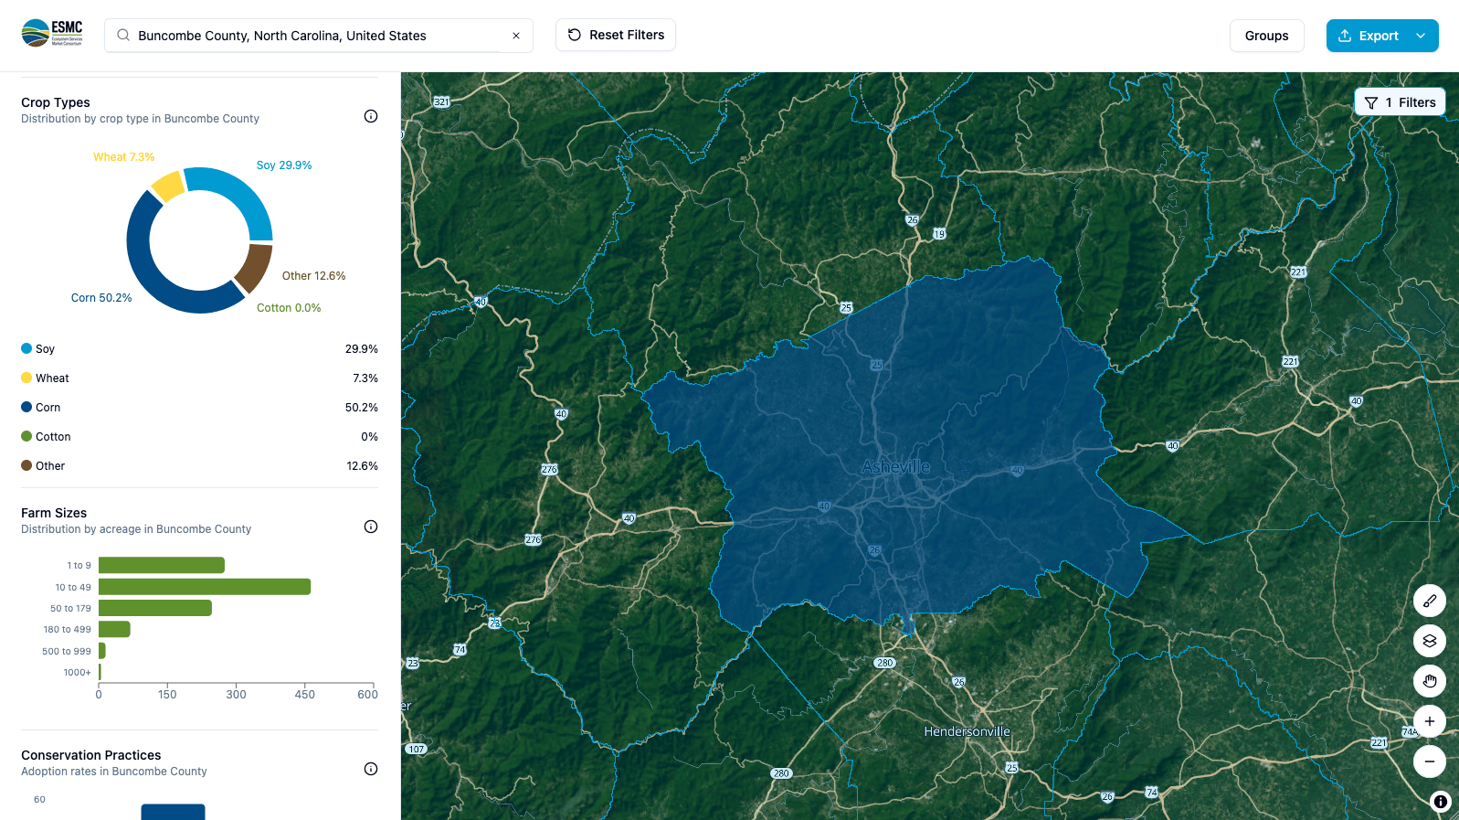Select the pan hand tool

point(1430,681)
